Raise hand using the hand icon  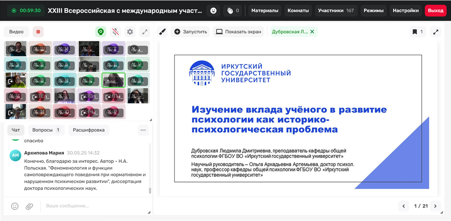[232, 11]
